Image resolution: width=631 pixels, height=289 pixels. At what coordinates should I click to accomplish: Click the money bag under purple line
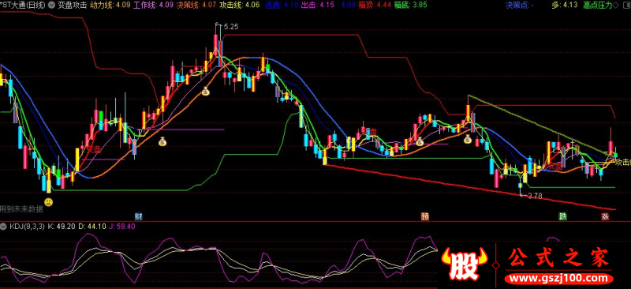pos(162,141)
